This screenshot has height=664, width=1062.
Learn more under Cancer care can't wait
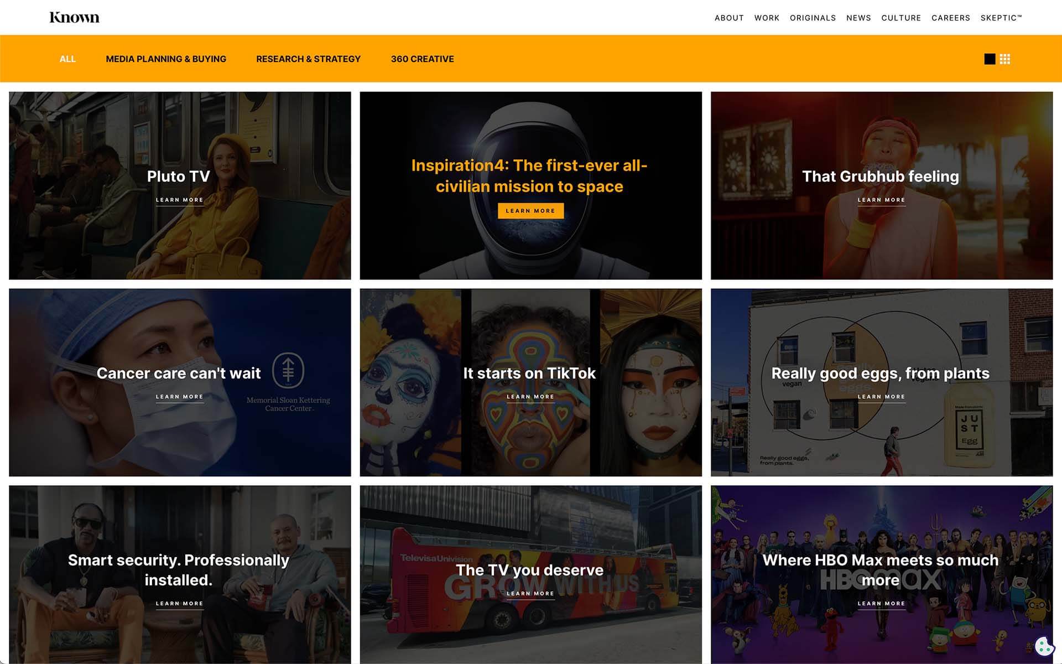click(x=179, y=397)
